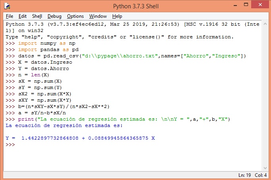Click the pd.read_csv datos line
The height and width of the screenshot is (180, 271).
tap(126, 56)
